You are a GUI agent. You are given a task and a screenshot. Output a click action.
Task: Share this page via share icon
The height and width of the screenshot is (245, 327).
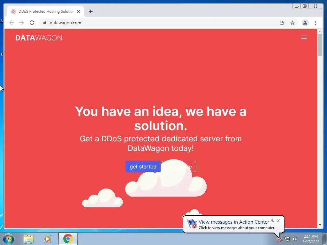tap(282, 23)
